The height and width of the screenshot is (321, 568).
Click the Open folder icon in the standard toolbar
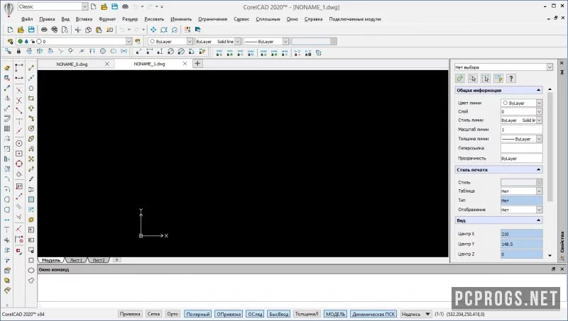click(21, 30)
